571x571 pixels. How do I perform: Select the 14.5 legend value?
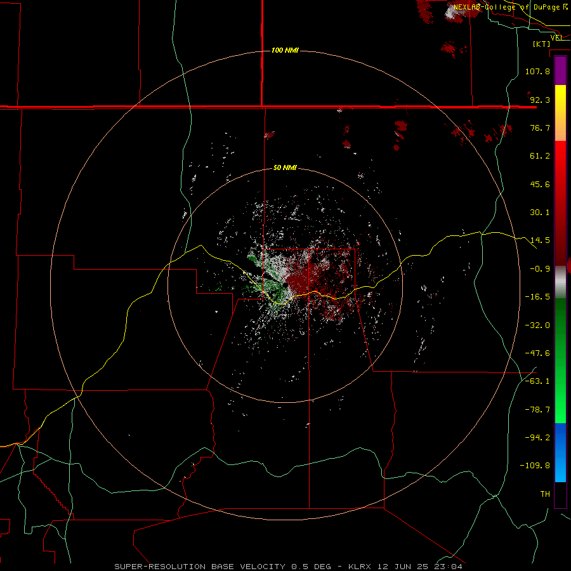(540, 240)
